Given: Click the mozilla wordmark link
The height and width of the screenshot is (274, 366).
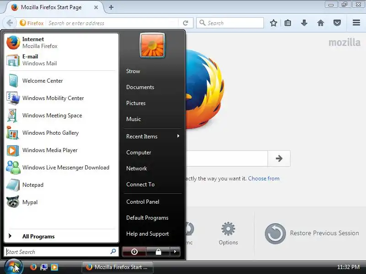Looking at the screenshot, I should coord(344,42).
